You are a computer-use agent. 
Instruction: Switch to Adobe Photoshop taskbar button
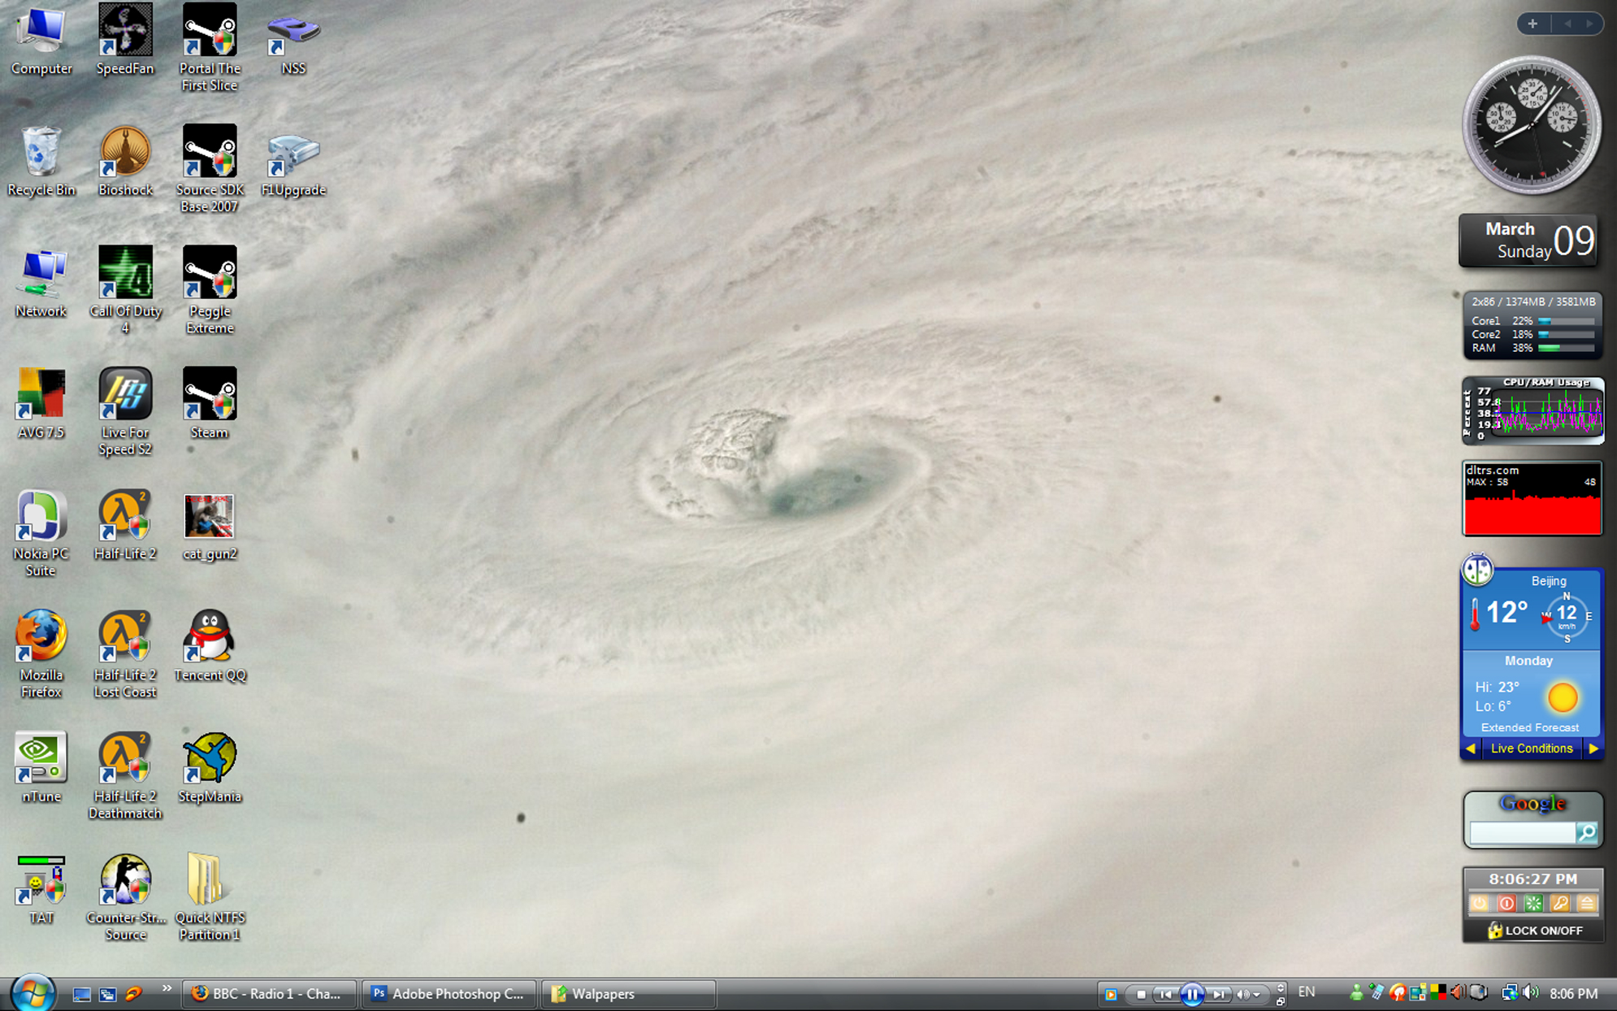[x=449, y=994]
